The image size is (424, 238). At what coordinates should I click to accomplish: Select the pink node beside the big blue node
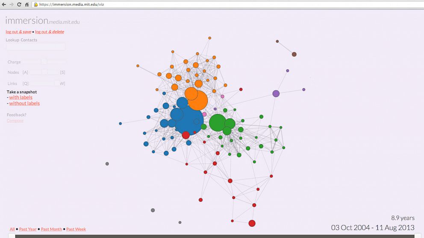(204, 114)
